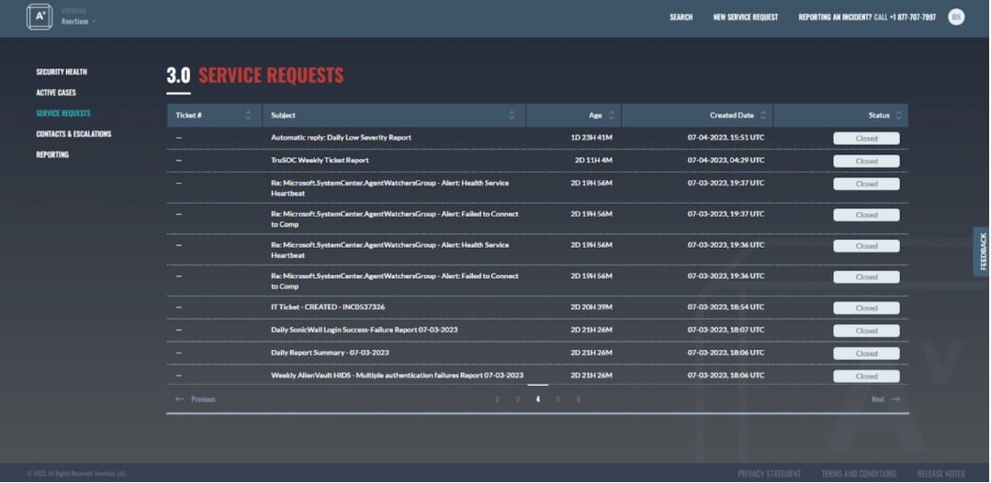Select current page 4
Screen dimensions: 991x483
(x=538, y=399)
